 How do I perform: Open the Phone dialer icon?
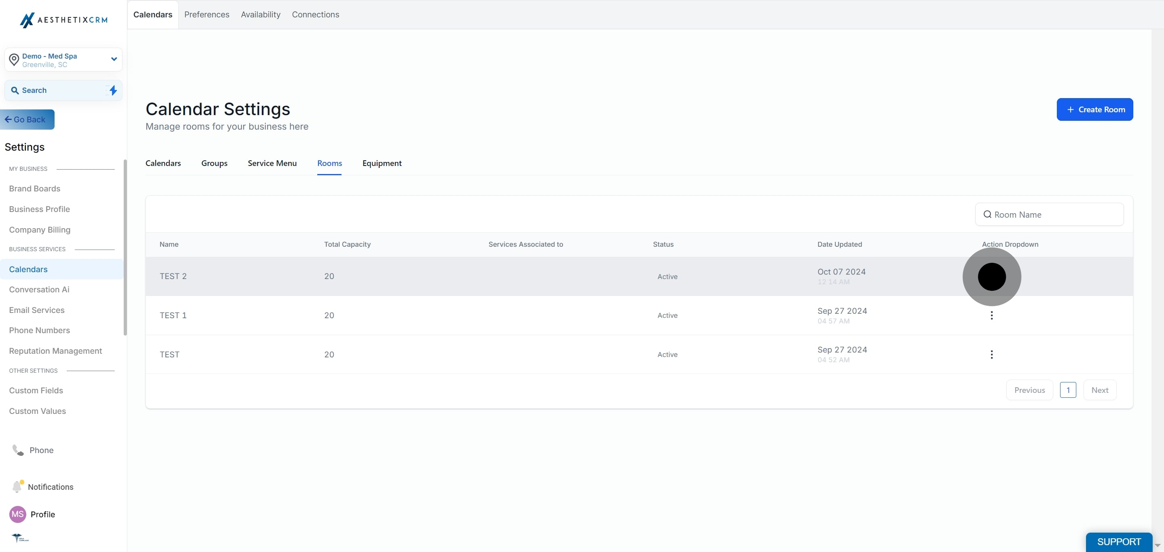tap(18, 450)
